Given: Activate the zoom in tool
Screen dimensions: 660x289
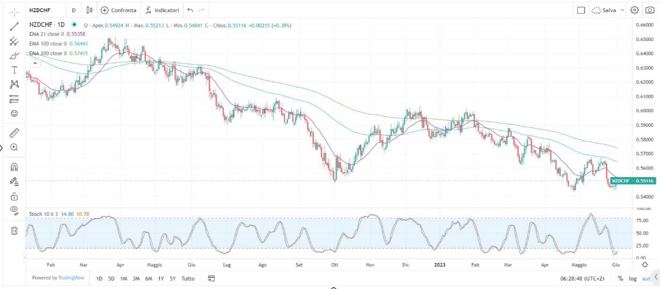Looking at the screenshot, I should pos(14,147).
